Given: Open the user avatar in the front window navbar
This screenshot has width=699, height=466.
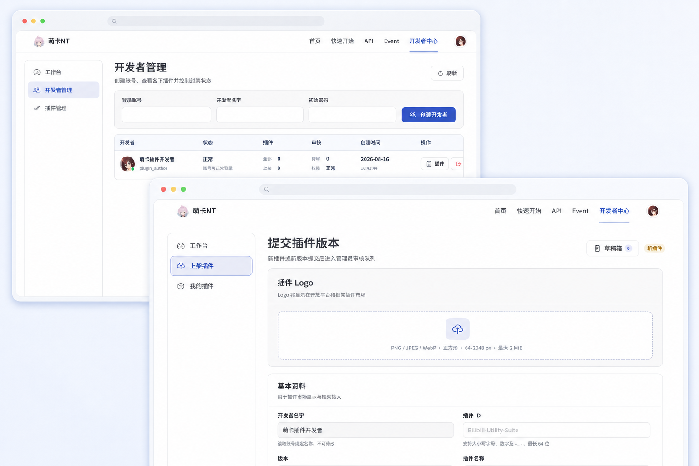Looking at the screenshot, I should coord(653,211).
